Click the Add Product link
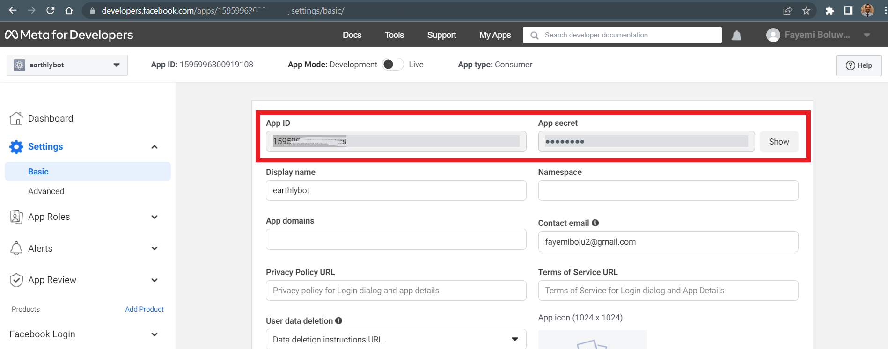Image resolution: width=888 pixels, height=349 pixels. tap(144, 309)
